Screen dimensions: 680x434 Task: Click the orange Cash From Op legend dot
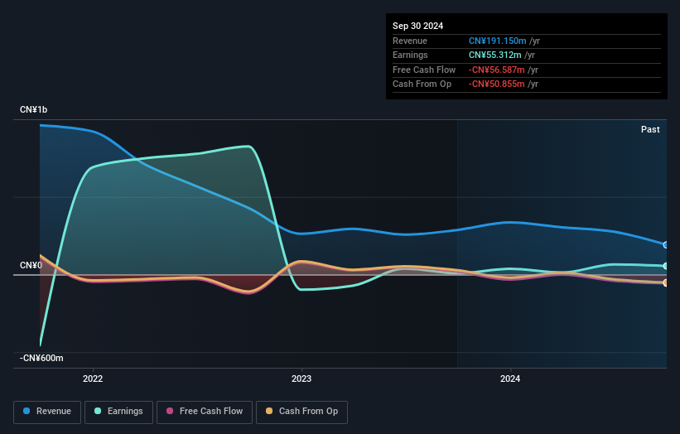pos(269,411)
